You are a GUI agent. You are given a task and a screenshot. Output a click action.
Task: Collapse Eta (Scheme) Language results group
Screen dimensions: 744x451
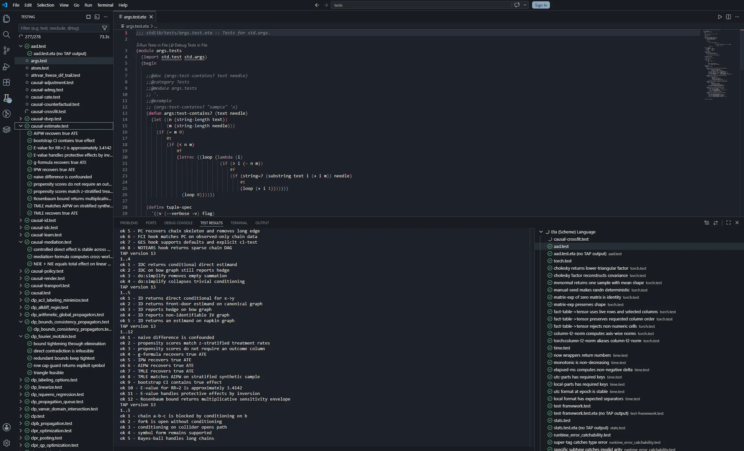click(541, 232)
